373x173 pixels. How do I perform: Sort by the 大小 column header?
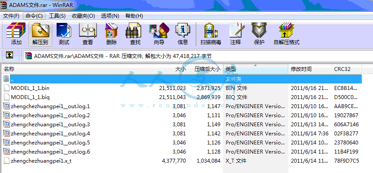171,69
